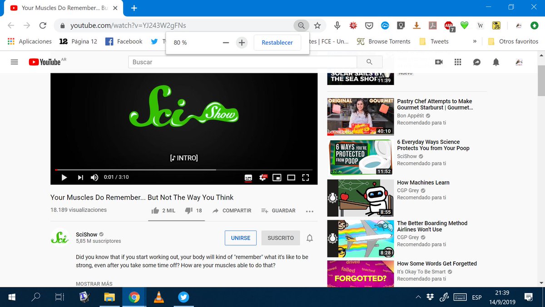
Task: Open the player settings gear
Action: [x=263, y=177]
